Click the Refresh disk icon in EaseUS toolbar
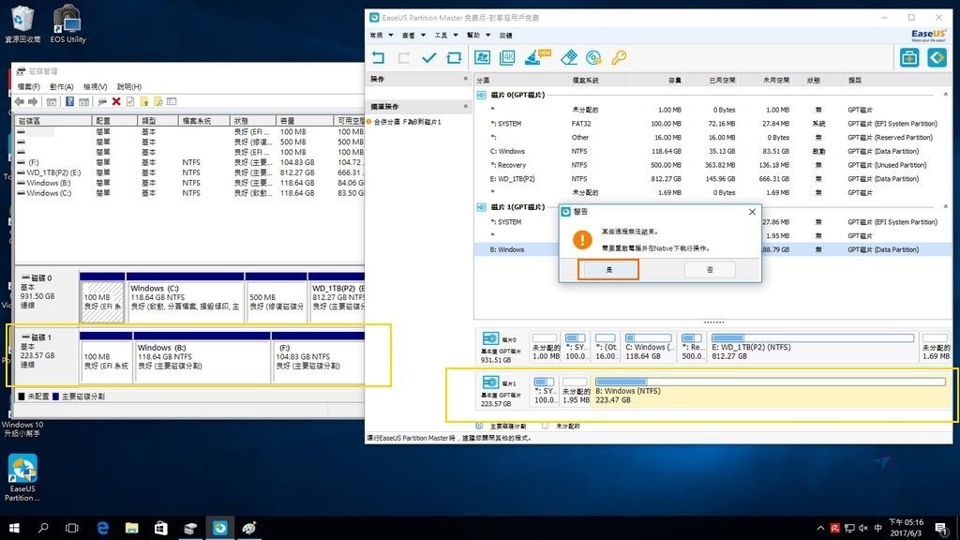This screenshot has width=960, height=540. coord(455,58)
